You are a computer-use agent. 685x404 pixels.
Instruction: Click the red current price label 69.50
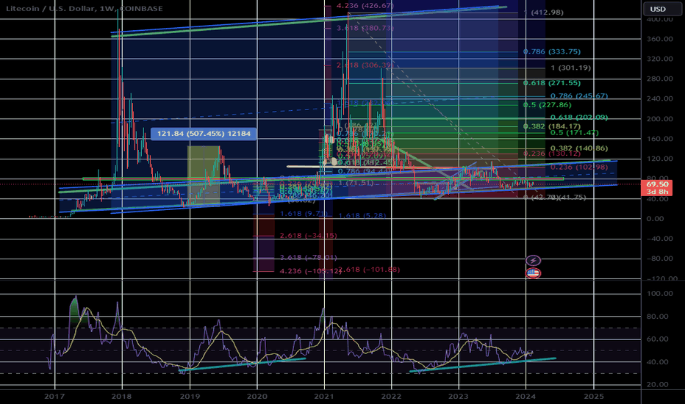coord(656,184)
